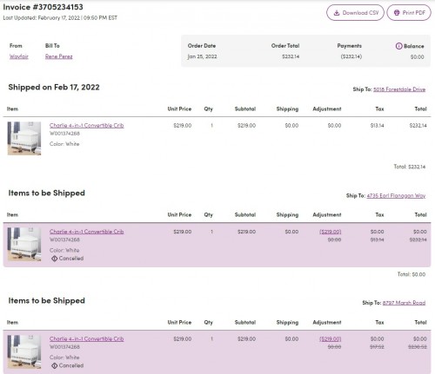Viewport: 435px width, 374px height.
Task: Open the Rene Perez bill-to link
Action: click(59, 56)
